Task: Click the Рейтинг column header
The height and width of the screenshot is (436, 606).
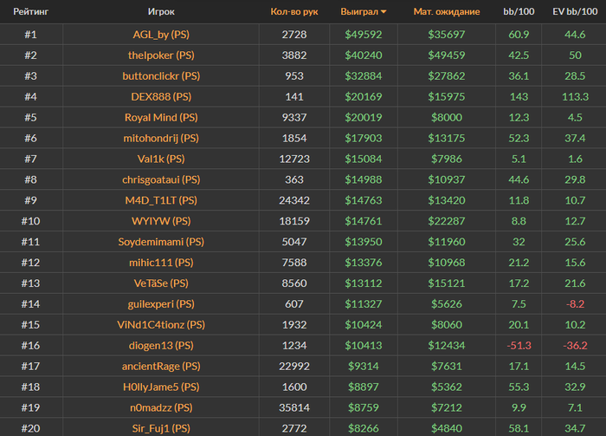Action: click(x=29, y=12)
